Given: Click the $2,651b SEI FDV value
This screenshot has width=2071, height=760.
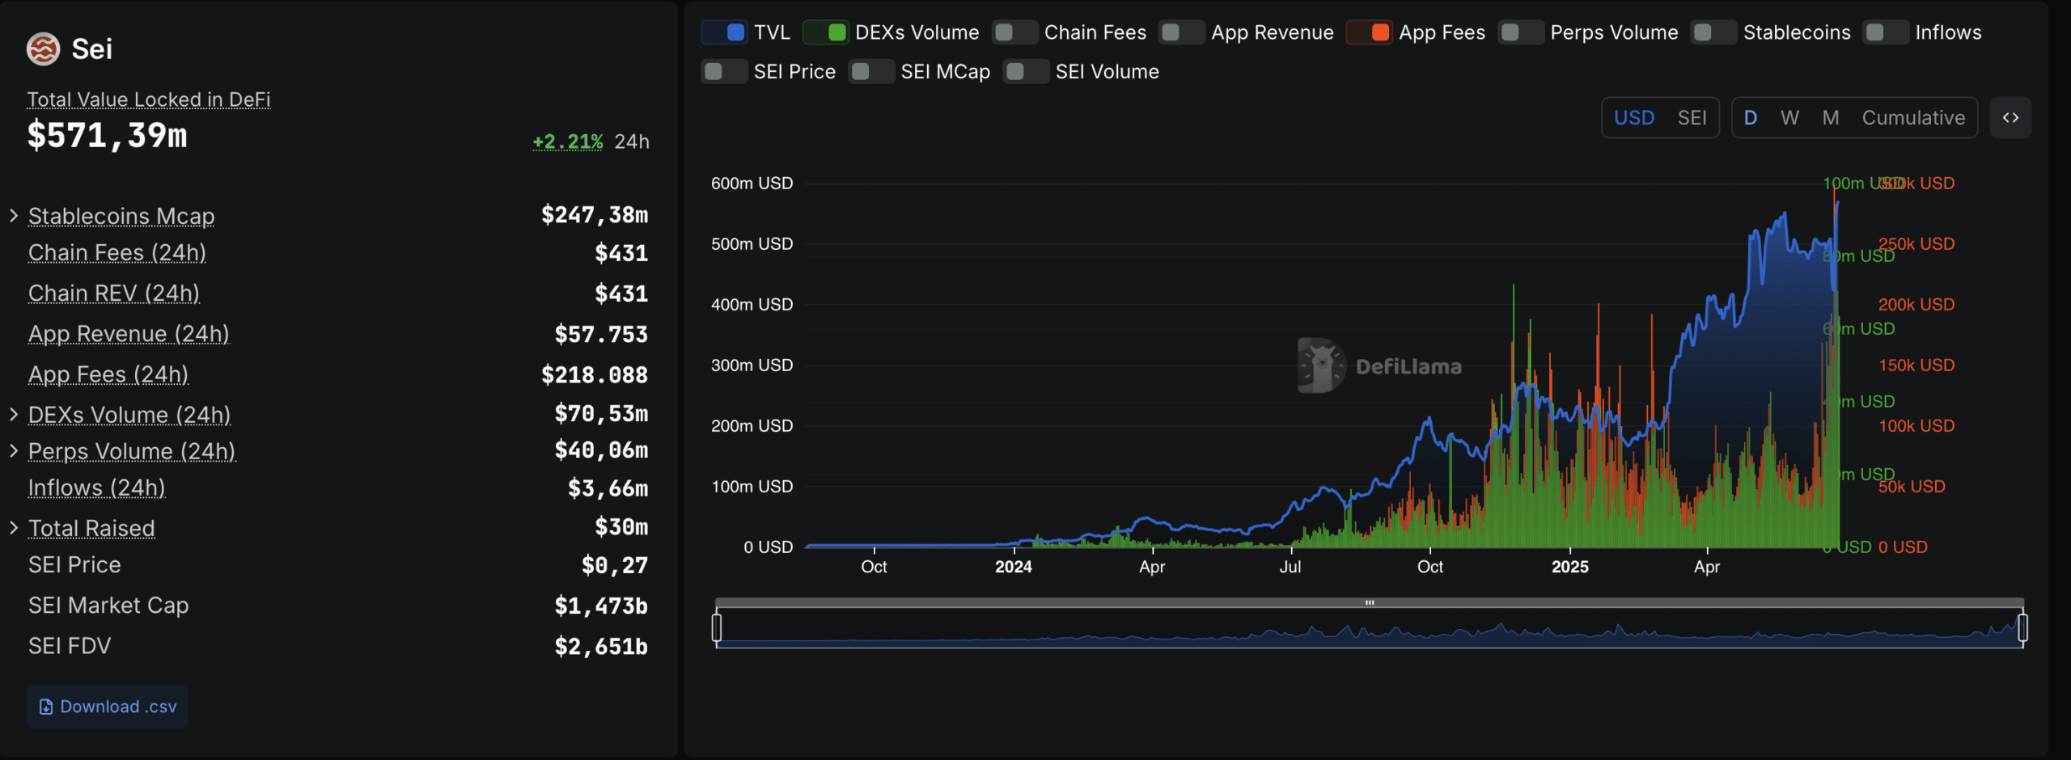Looking at the screenshot, I should (601, 646).
